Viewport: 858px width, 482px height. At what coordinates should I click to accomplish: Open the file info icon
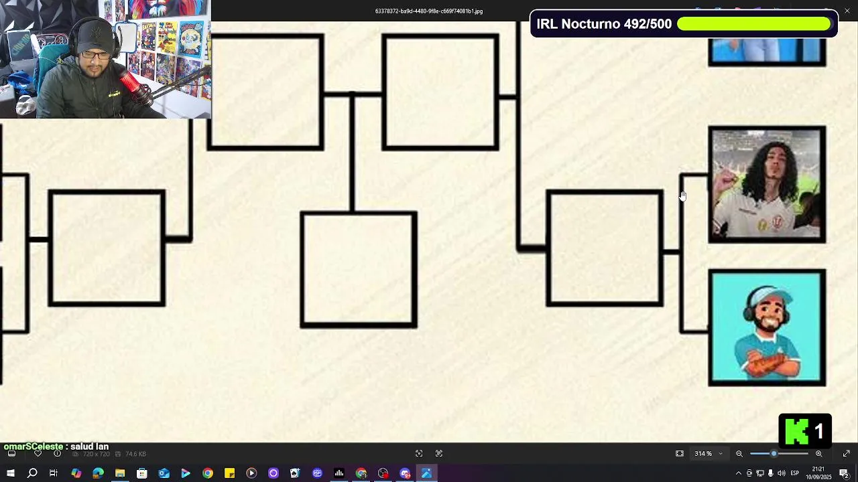tap(57, 454)
